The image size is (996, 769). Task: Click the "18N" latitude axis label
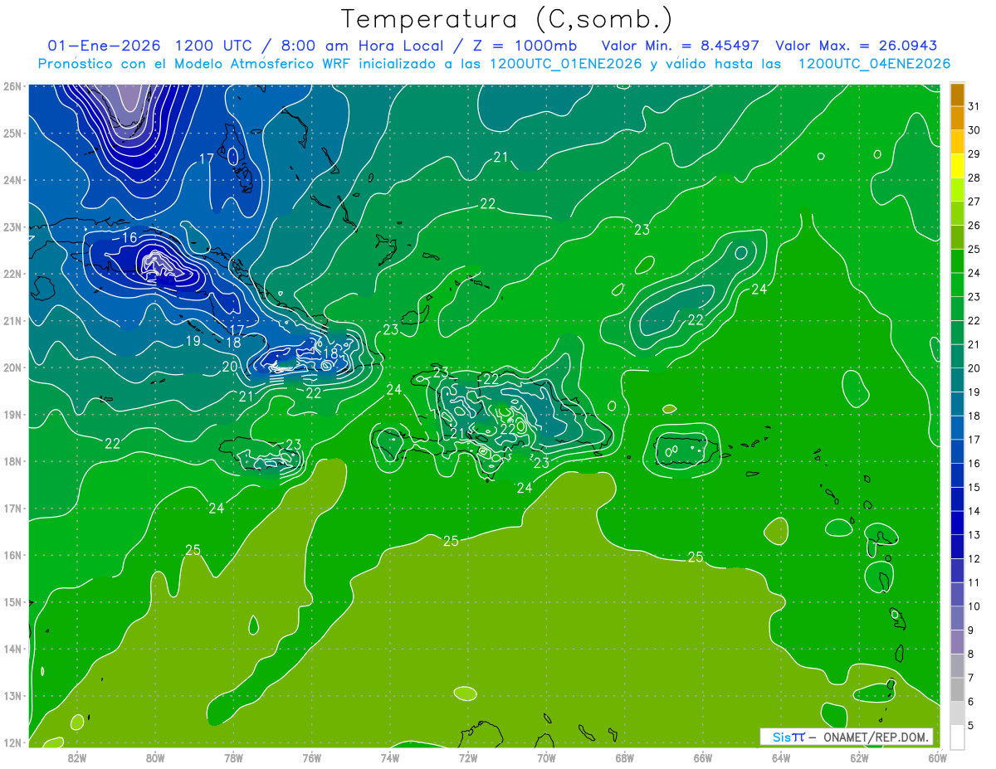point(12,461)
